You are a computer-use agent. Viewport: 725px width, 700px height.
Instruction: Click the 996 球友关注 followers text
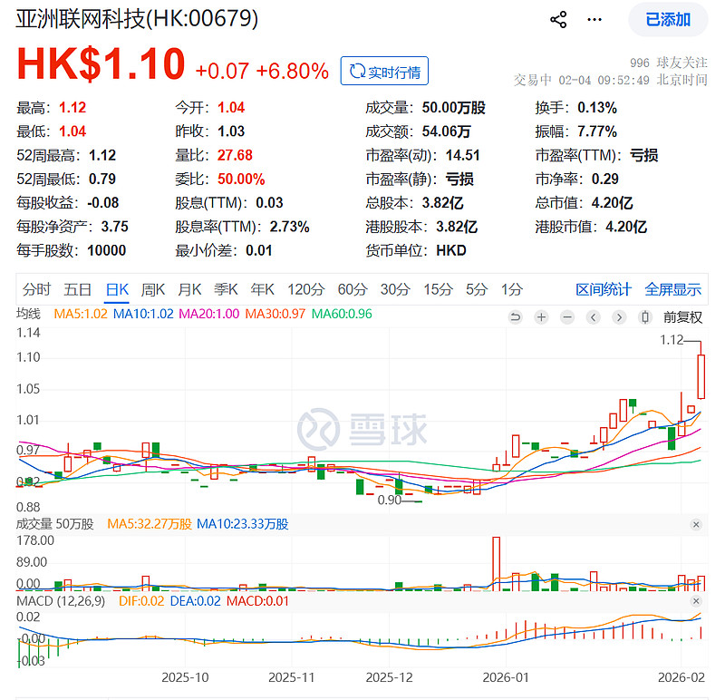(669, 63)
